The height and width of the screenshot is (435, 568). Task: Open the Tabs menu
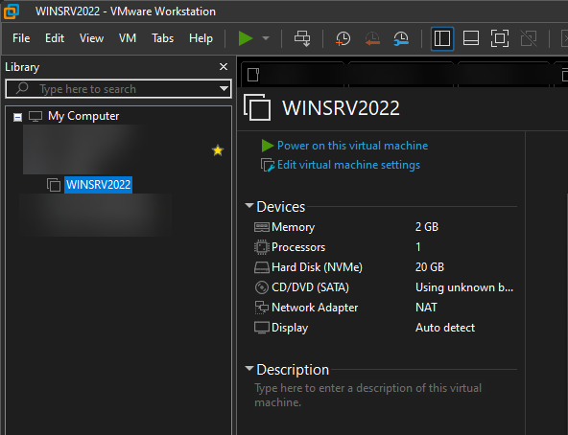click(163, 38)
